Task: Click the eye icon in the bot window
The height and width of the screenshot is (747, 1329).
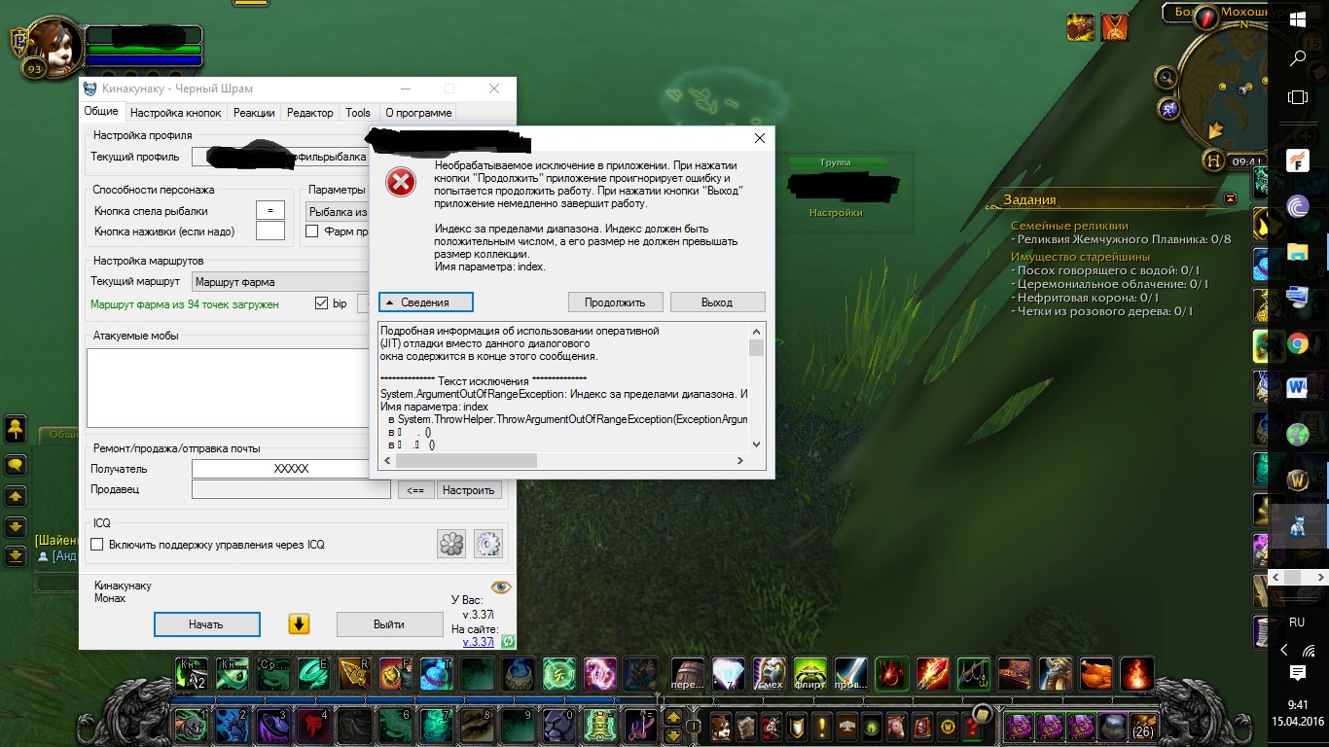Action: (x=501, y=587)
